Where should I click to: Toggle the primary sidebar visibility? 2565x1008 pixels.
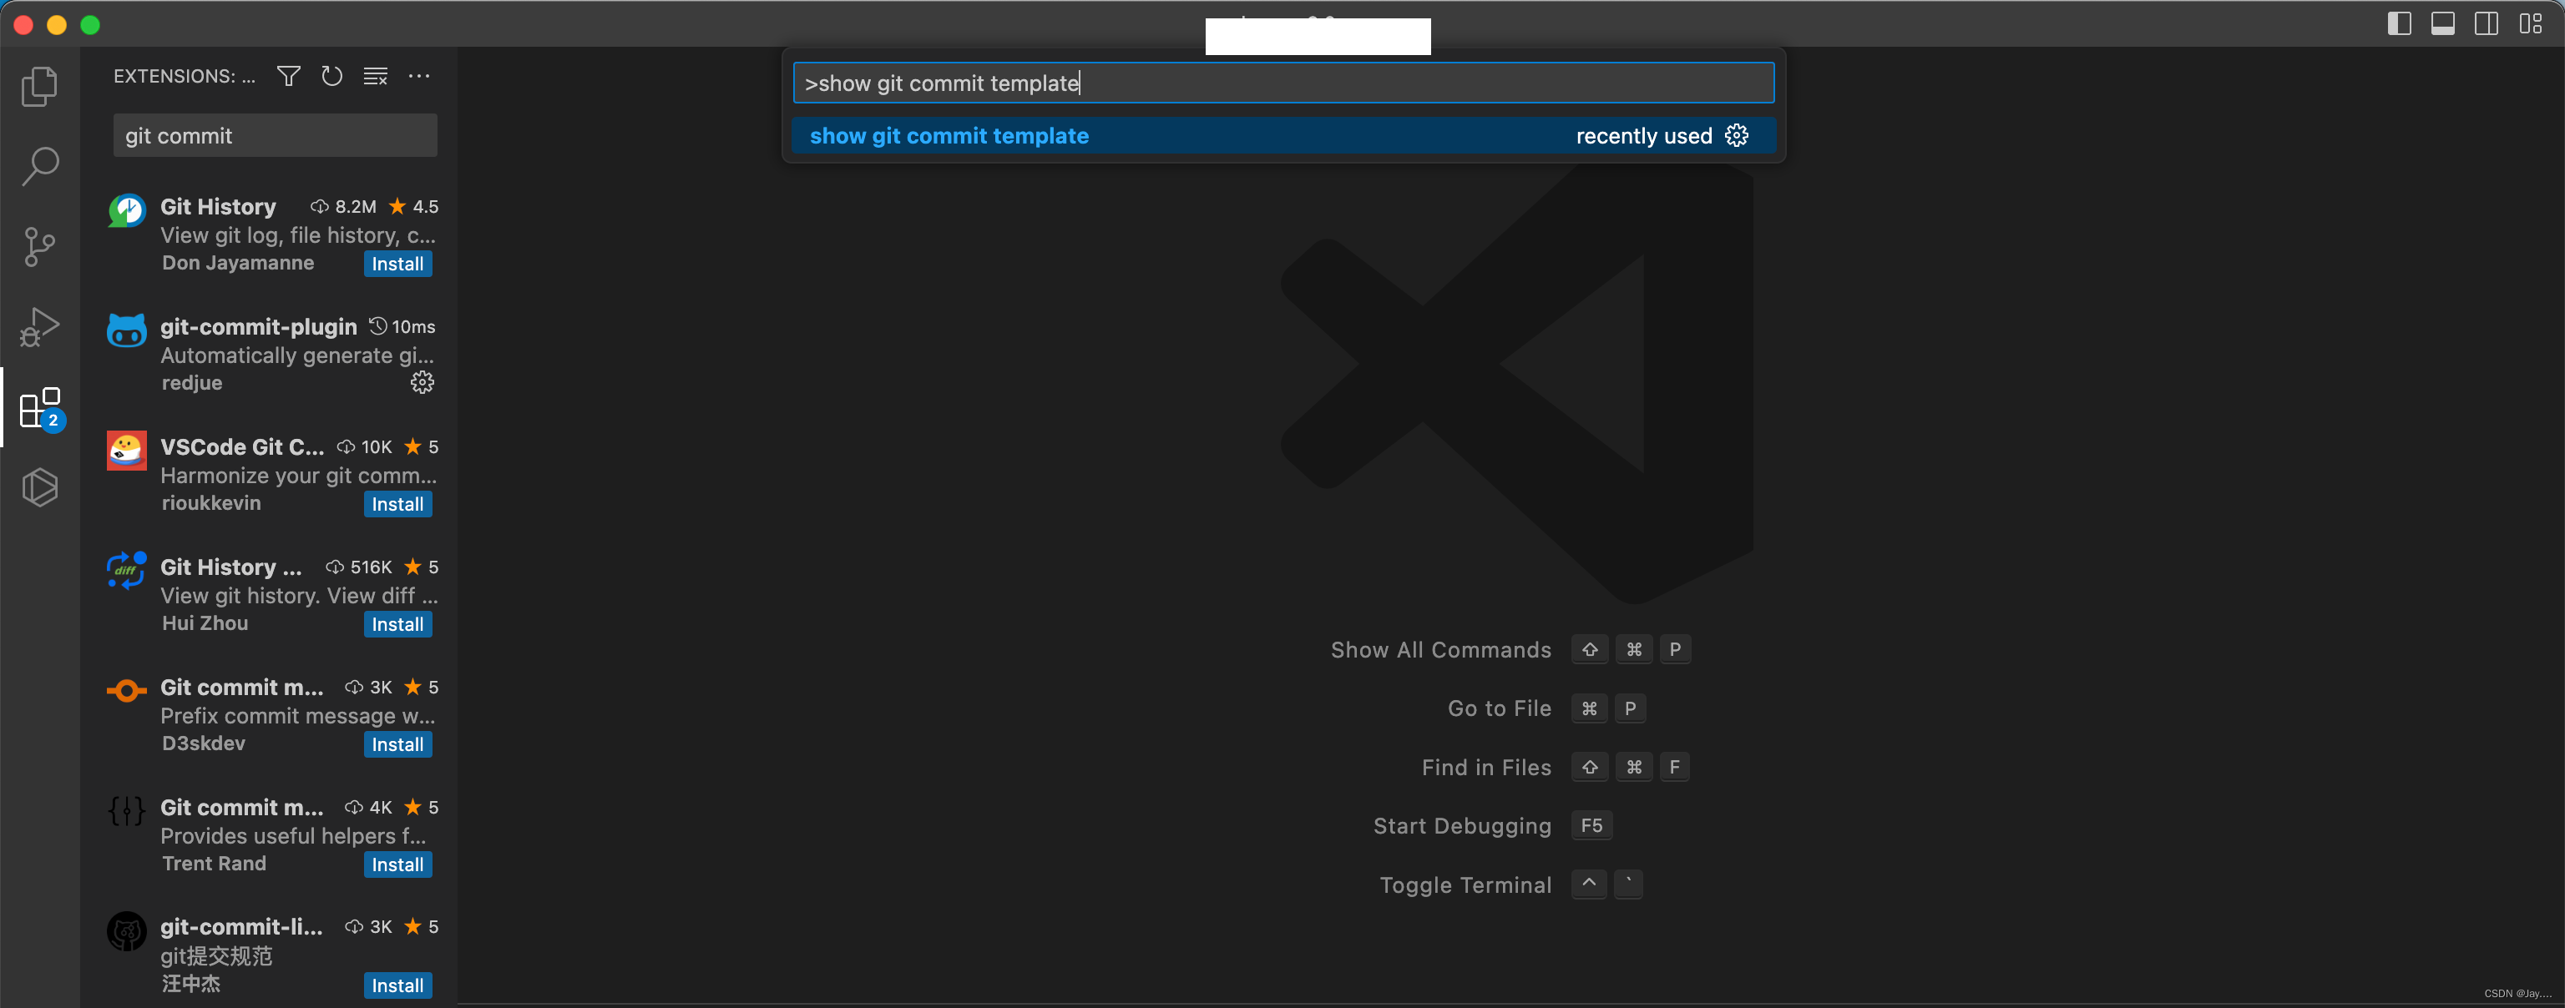click(2400, 24)
